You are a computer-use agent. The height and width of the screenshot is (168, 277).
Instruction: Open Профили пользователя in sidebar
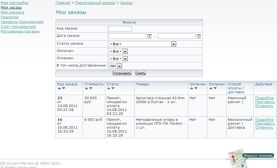(22, 22)
